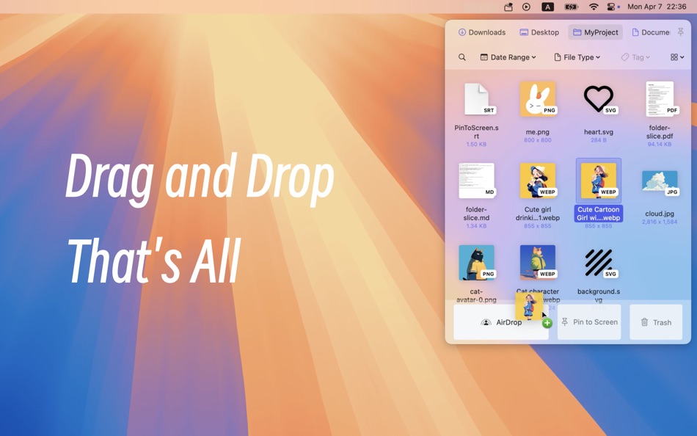Open the grid view options dropdown
Screen dimensions: 697x436
point(676,57)
